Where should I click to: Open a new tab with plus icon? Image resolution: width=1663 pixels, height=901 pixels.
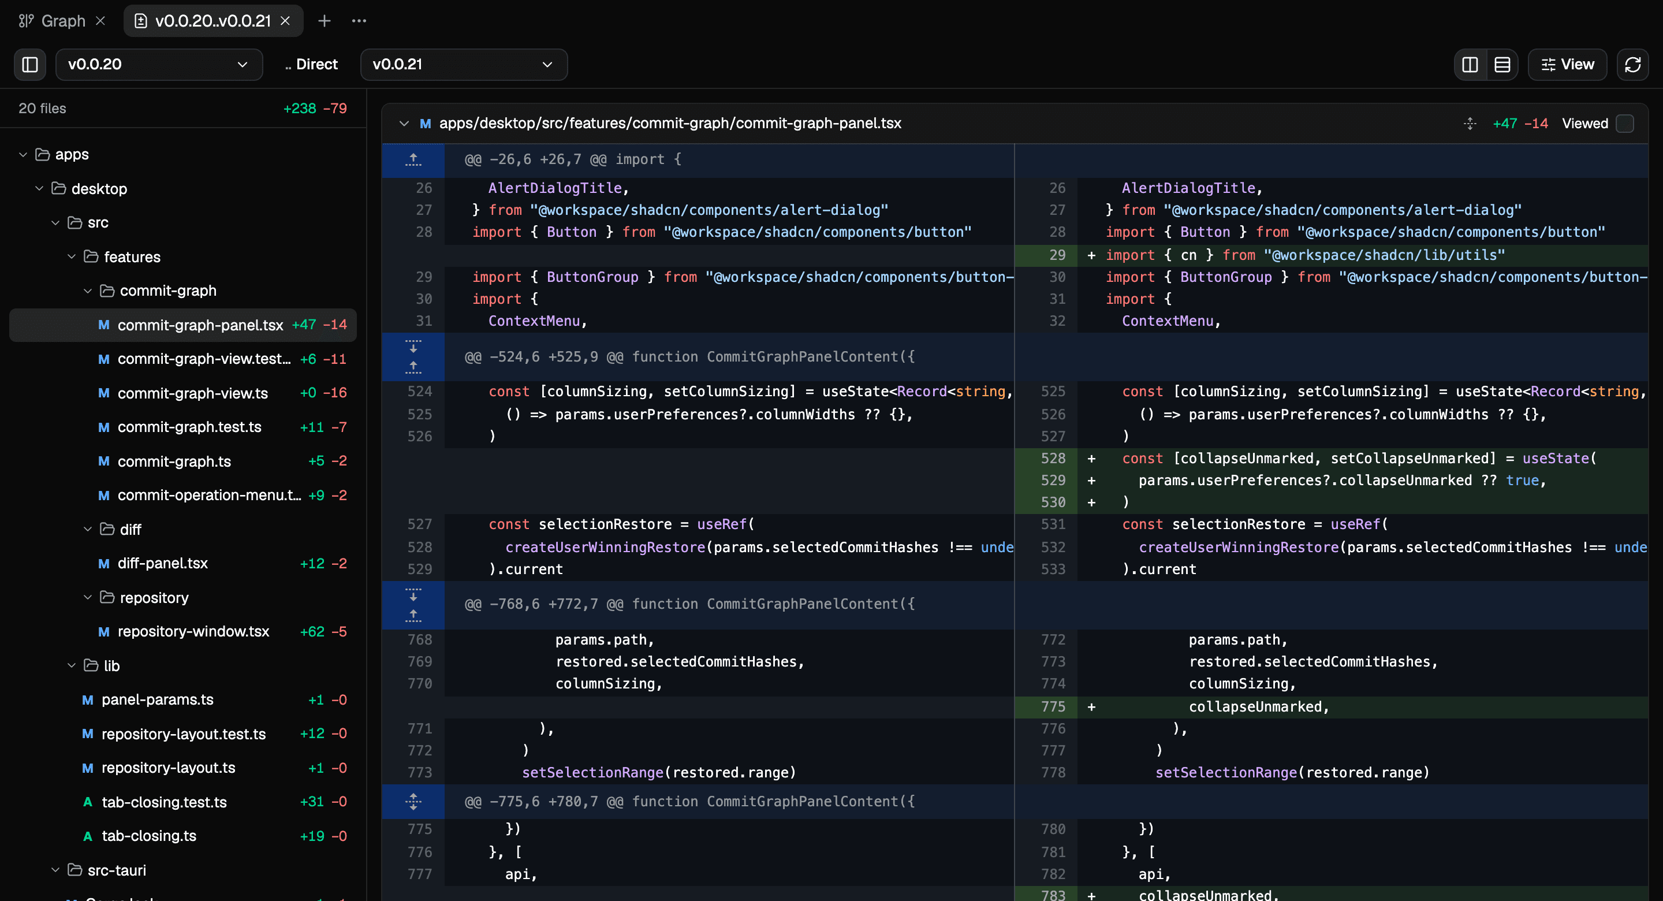[324, 21]
